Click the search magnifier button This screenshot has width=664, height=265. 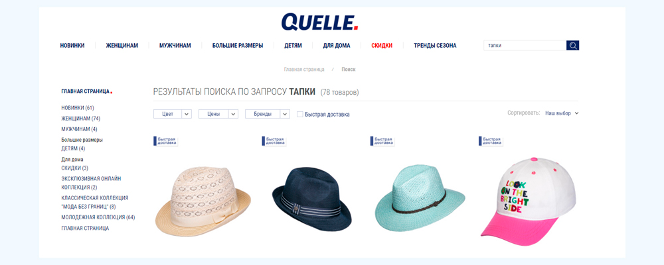pos(572,46)
